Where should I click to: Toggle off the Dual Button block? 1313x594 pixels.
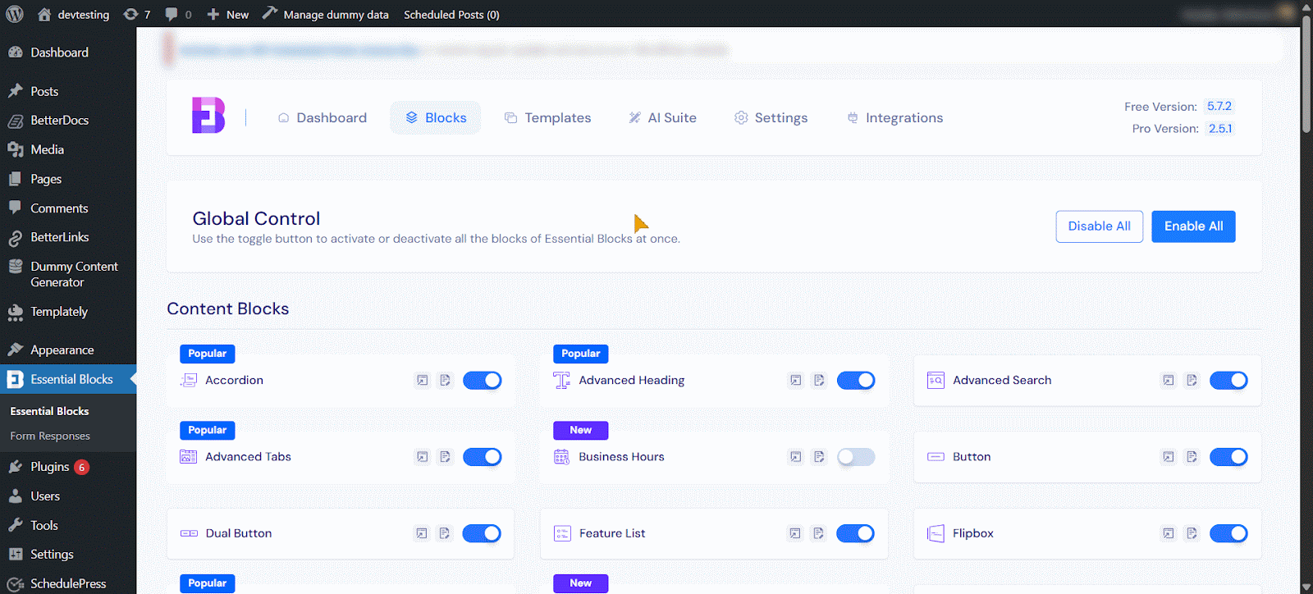(x=482, y=533)
